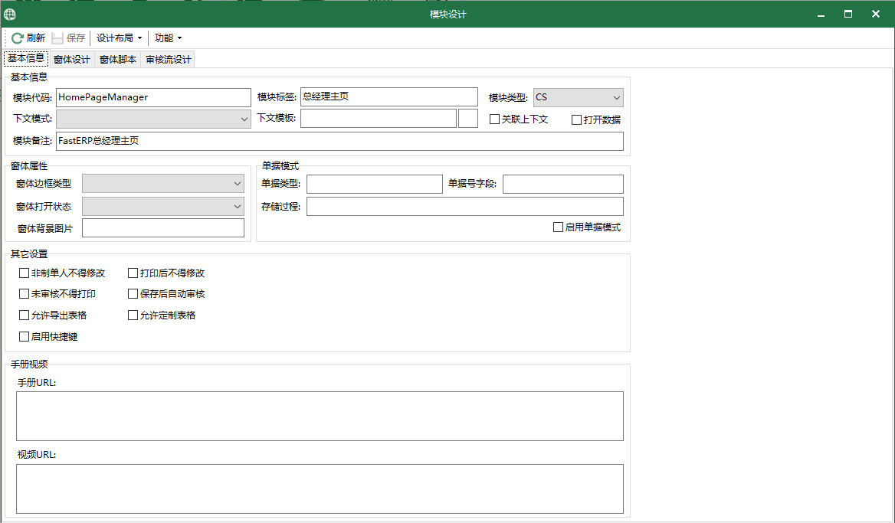
Task: Check the 未审核不得打印 option
Action: [x=24, y=294]
